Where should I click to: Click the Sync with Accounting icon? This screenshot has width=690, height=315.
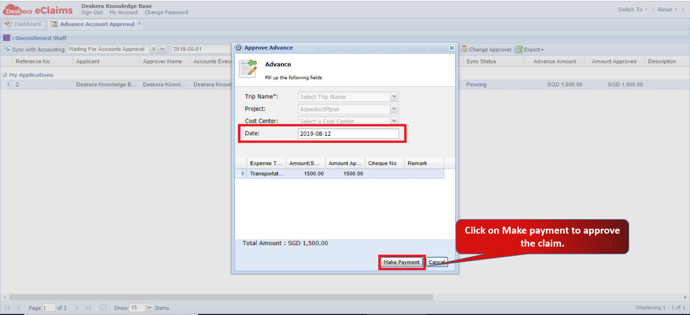7,49
